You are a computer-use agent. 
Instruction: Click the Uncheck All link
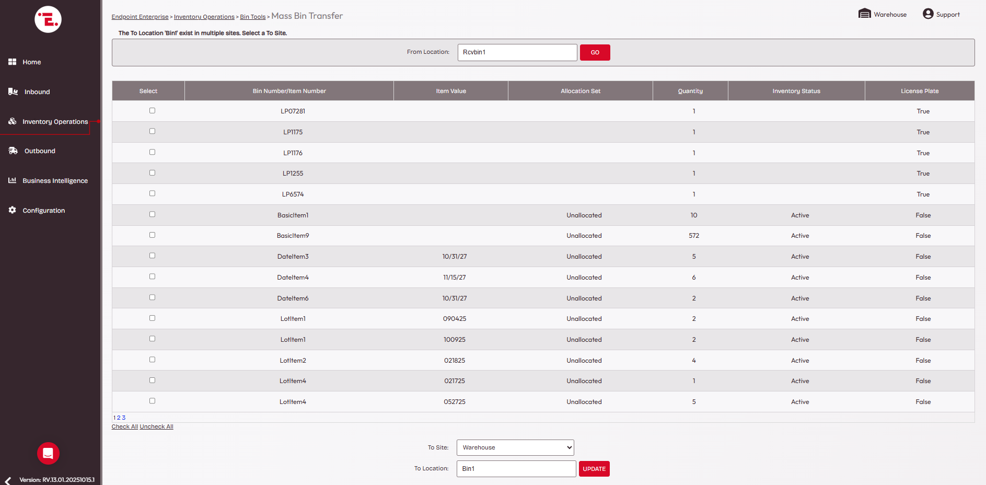(156, 426)
